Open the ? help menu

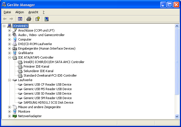[44, 12]
